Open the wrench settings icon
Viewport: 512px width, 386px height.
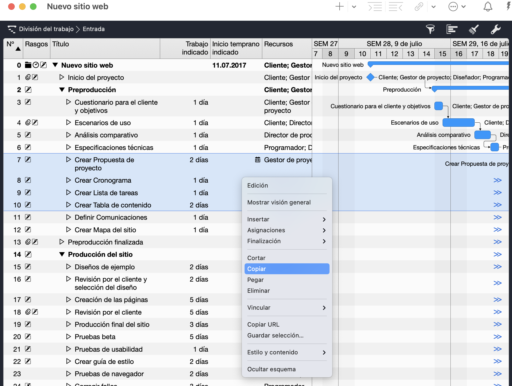pos(495,29)
